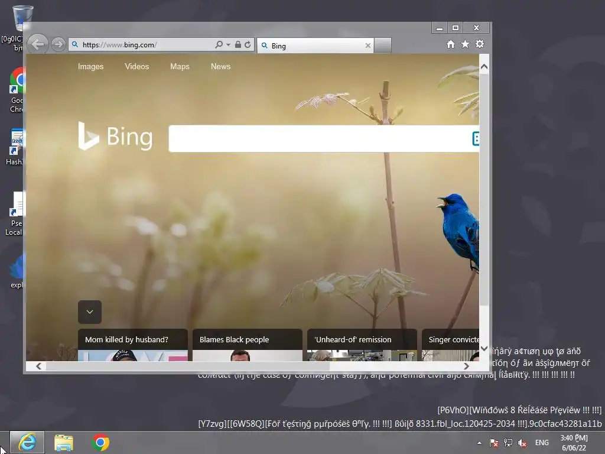Open Internet Explorer from the taskbar
Screen dimensions: 605x454
(27, 442)
